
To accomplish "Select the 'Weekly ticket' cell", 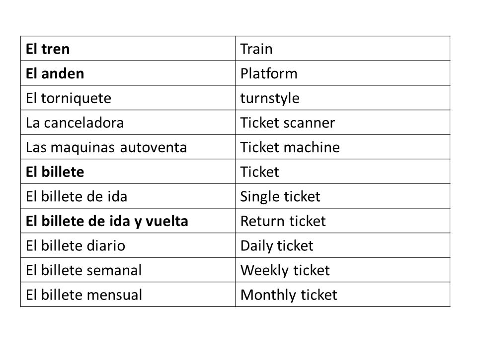I will 342,270.
